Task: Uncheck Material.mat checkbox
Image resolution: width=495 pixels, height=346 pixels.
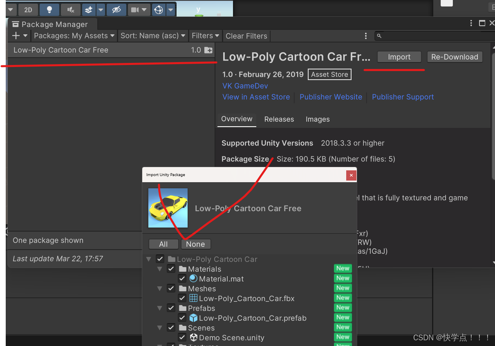Action: click(182, 279)
